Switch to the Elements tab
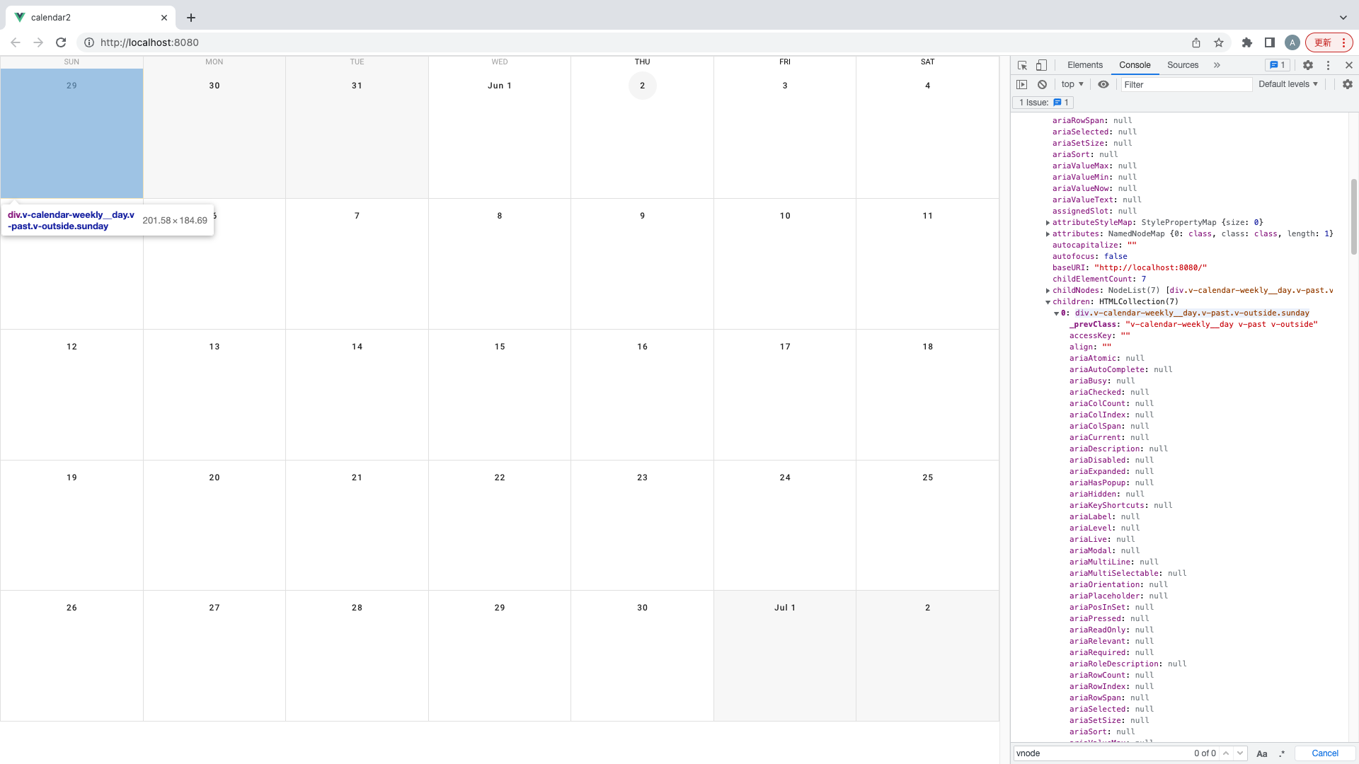Image resolution: width=1359 pixels, height=764 pixels. [x=1084, y=65]
